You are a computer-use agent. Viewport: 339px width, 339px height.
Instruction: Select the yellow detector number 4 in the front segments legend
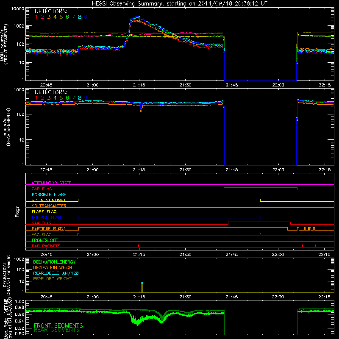(x=55, y=17)
